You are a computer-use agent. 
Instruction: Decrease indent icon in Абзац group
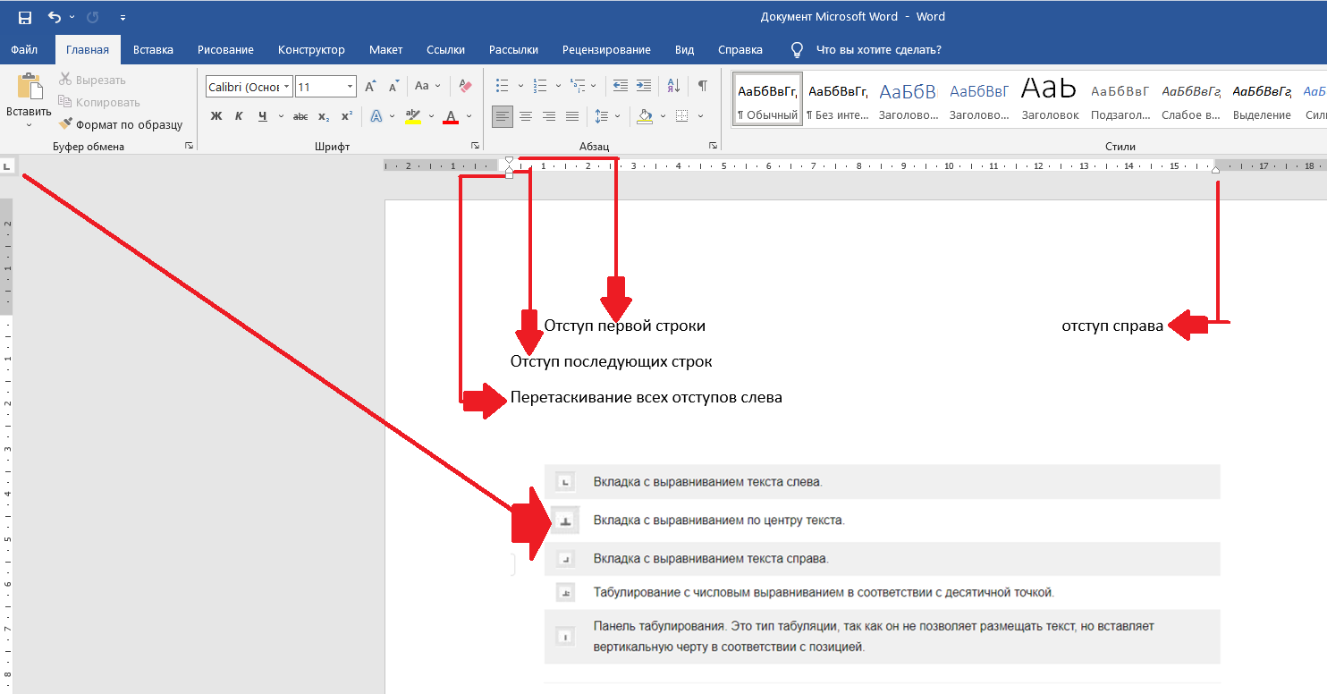click(x=621, y=86)
